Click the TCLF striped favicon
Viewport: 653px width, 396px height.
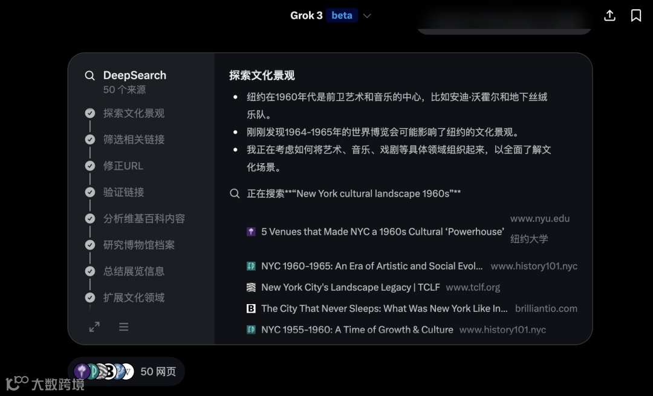point(251,287)
